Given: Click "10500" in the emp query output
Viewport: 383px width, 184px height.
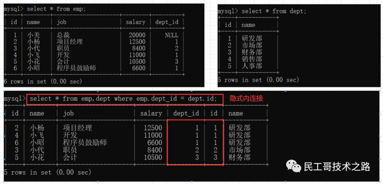Looking at the screenshot, I should [137, 61].
